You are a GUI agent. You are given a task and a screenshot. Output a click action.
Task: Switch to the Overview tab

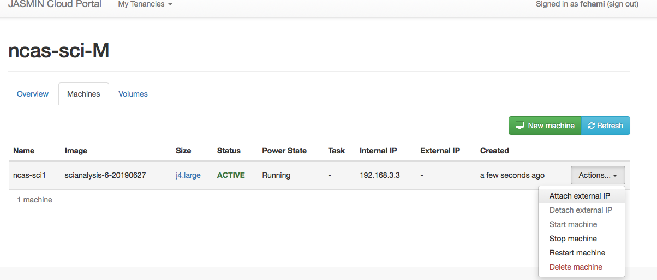click(x=33, y=94)
